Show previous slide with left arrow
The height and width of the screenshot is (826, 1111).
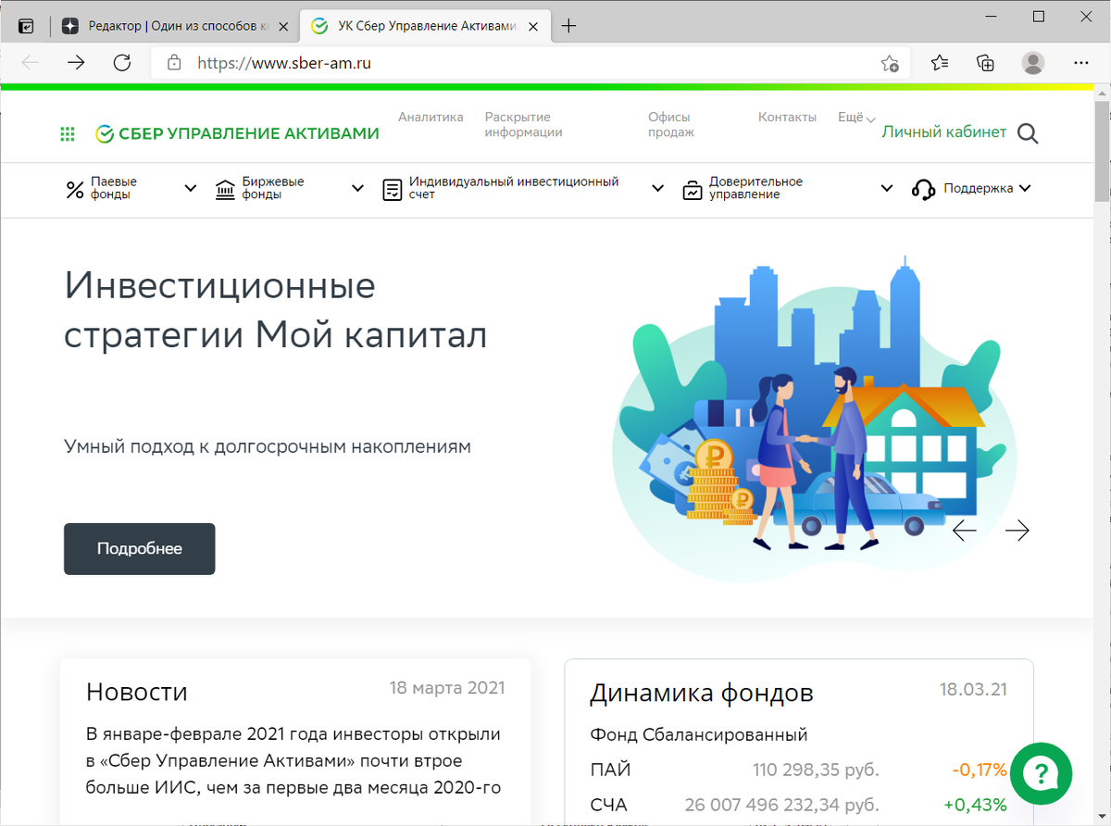coord(965,531)
